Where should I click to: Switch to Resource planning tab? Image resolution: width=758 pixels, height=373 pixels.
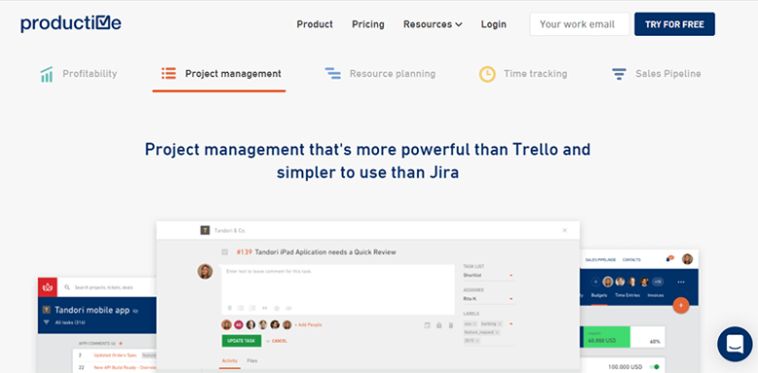(x=380, y=74)
